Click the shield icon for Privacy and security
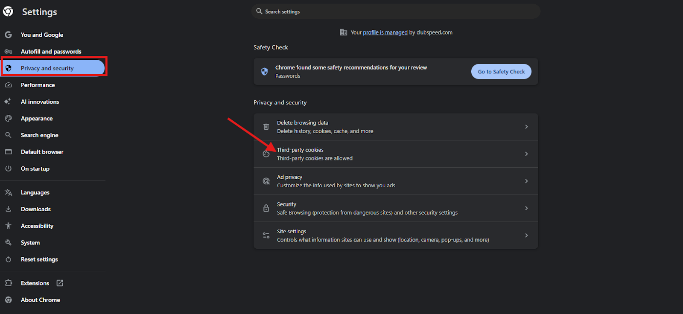Screen dimensions: 683x314 click(x=8, y=68)
